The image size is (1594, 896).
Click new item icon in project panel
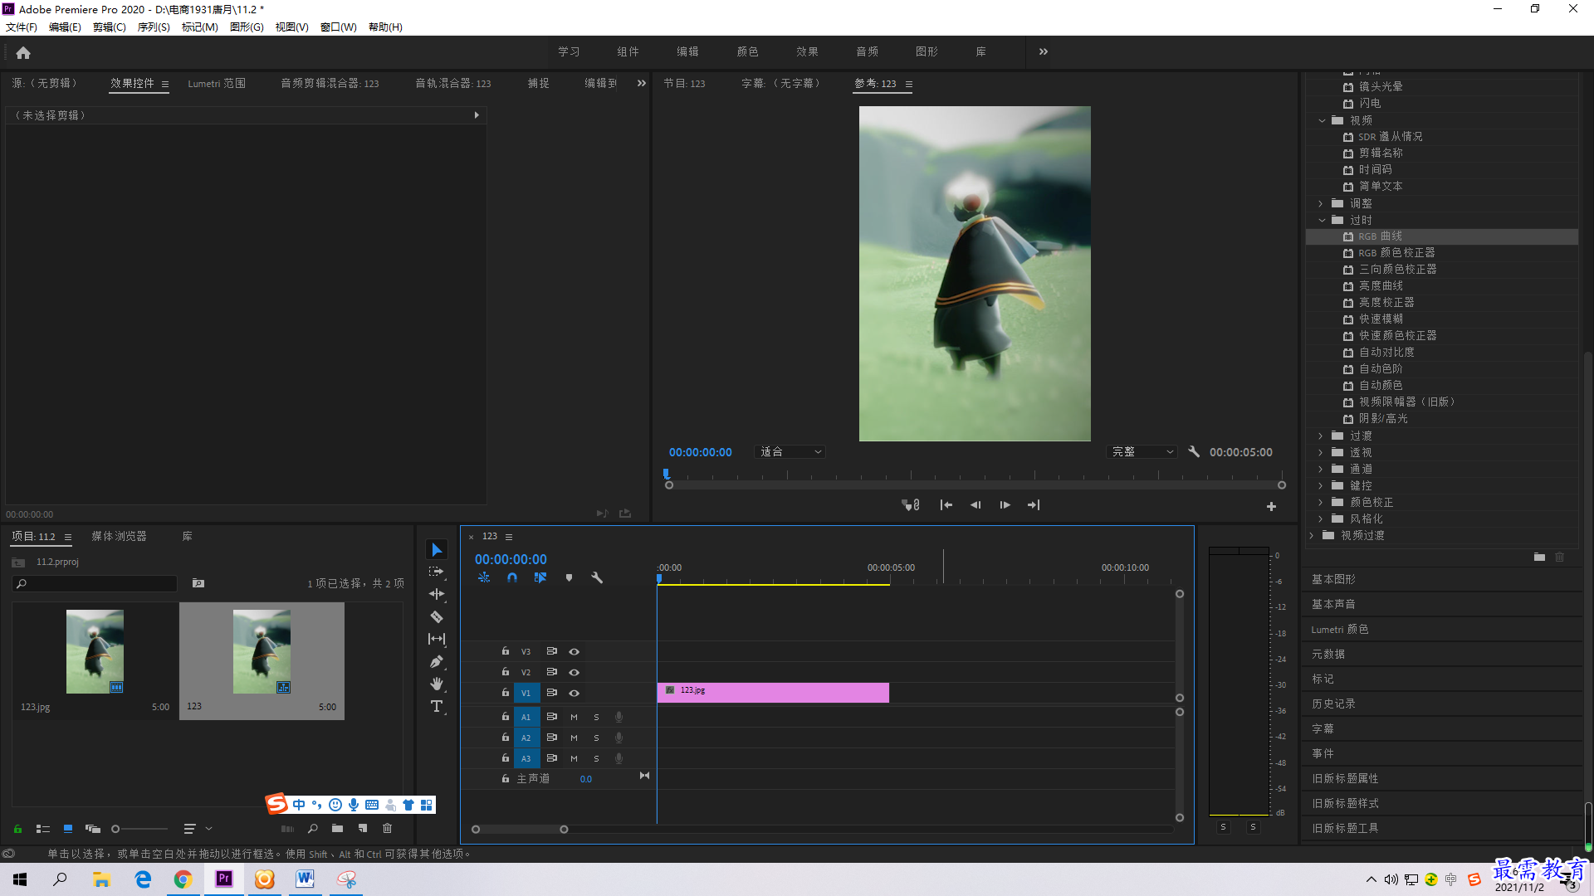tap(363, 828)
